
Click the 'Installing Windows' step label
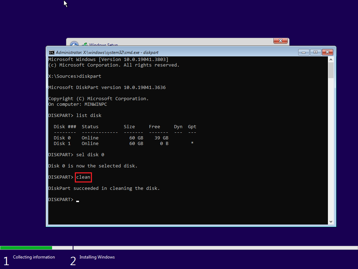point(97,257)
